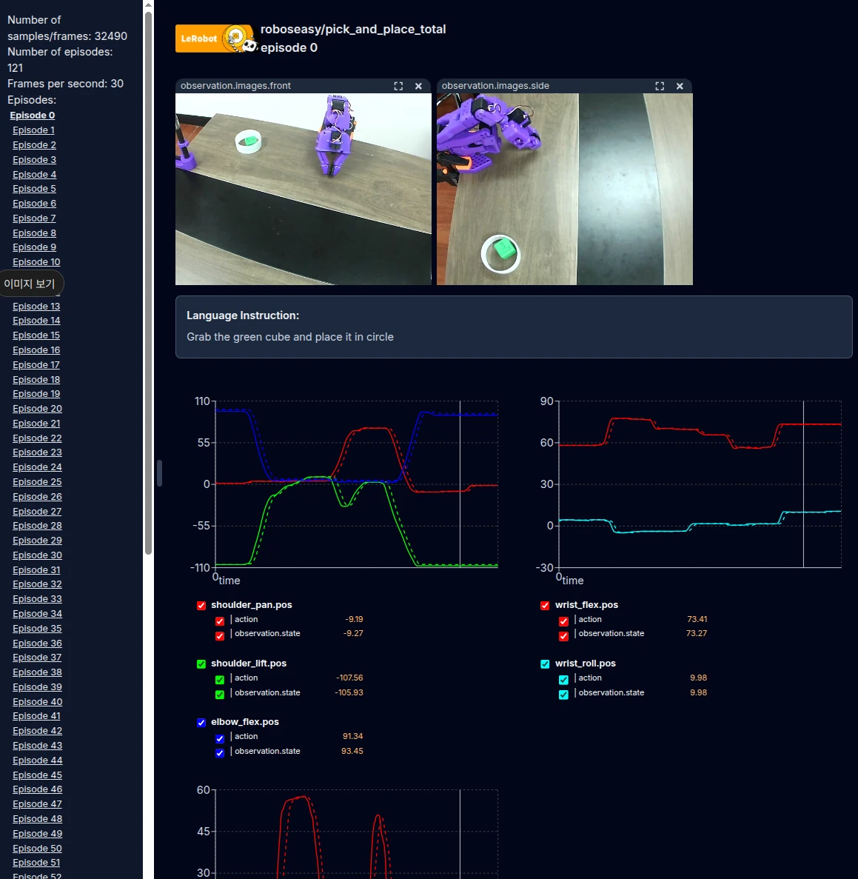The width and height of the screenshot is (858, 879).
Task: Open Episode 27 in the sidebar
Action: tap(37, 511)
